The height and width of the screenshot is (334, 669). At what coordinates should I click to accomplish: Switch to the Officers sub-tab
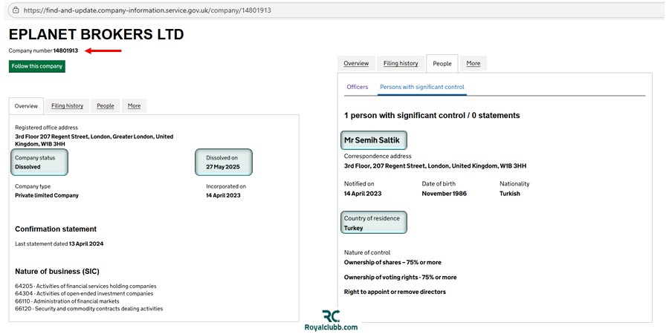[x=357, y=87]
